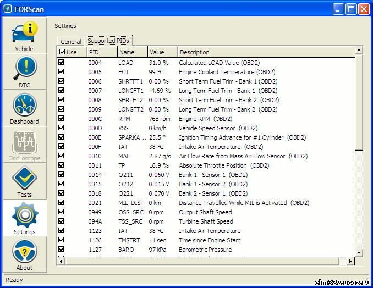Select the Supported PIDs tab

click(x=108, y=41)
